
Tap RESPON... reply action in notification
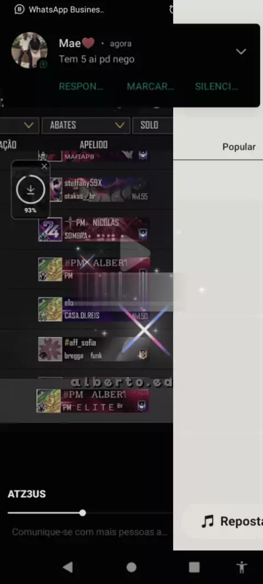pos(81,87)
